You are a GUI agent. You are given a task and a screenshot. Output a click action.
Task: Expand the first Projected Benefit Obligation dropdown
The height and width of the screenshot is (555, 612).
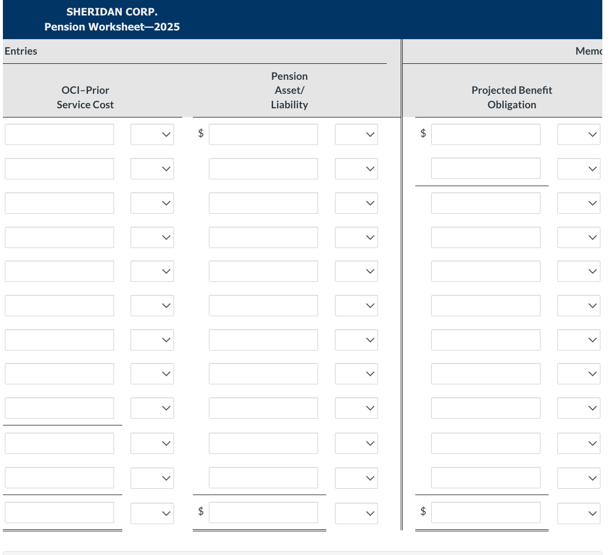point(579,134)
